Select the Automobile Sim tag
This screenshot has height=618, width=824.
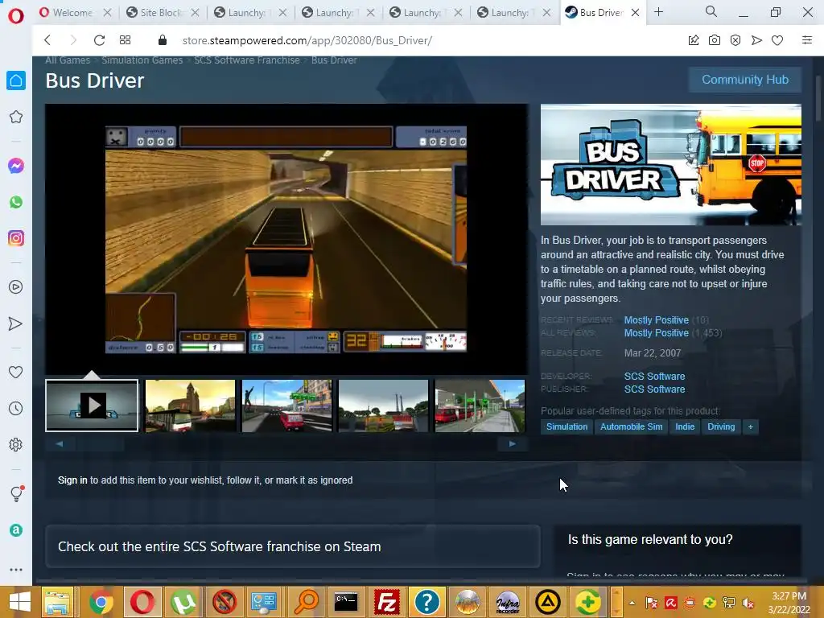631,426
